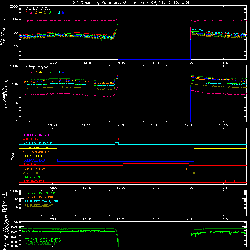This screenshot has height=250, width=250.
Task: Click dark green detector 7 in rear segments legend
Action: click(x=54, y=72)
